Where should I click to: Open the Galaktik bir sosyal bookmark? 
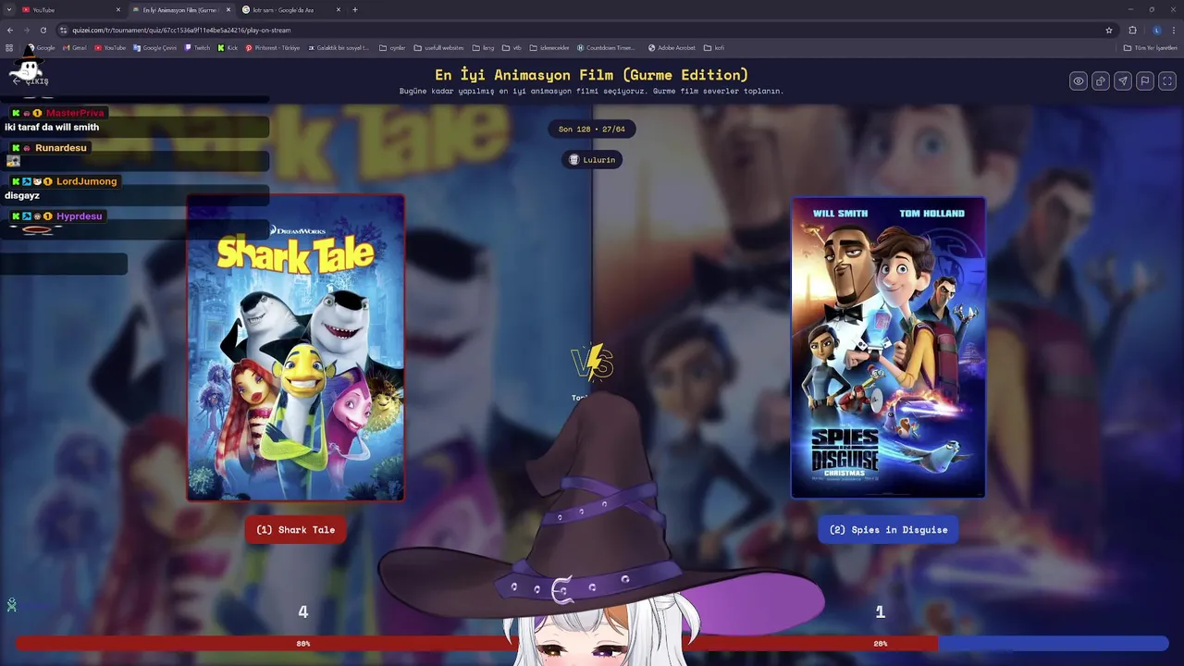[x=339, y=48]
